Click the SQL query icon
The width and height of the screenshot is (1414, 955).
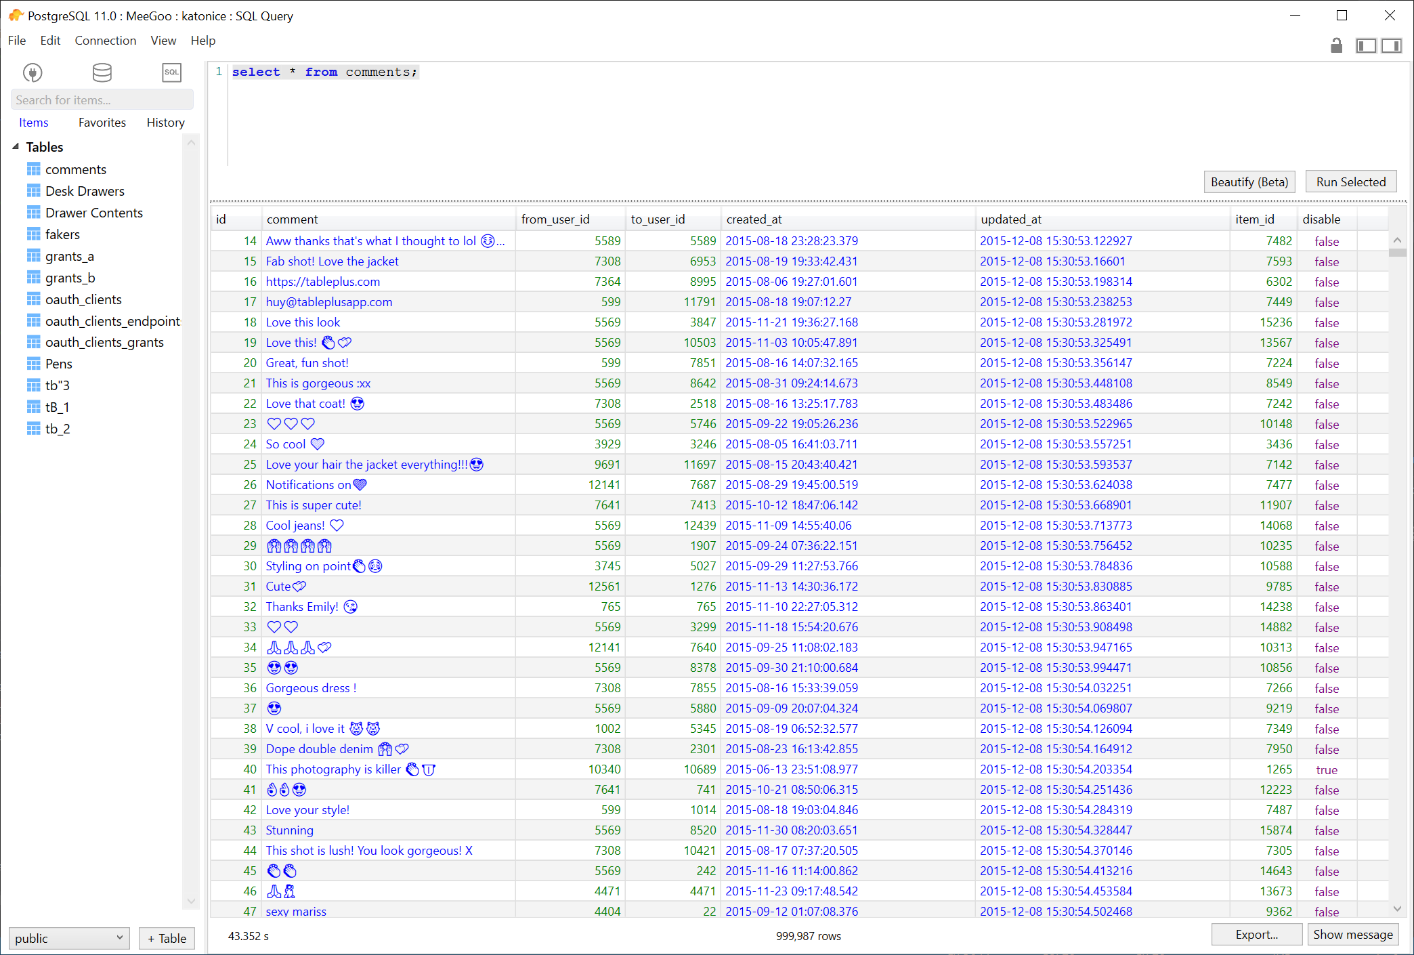click(x=171, y=72)
